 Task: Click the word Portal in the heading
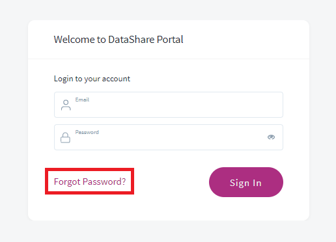pos(170,40)
